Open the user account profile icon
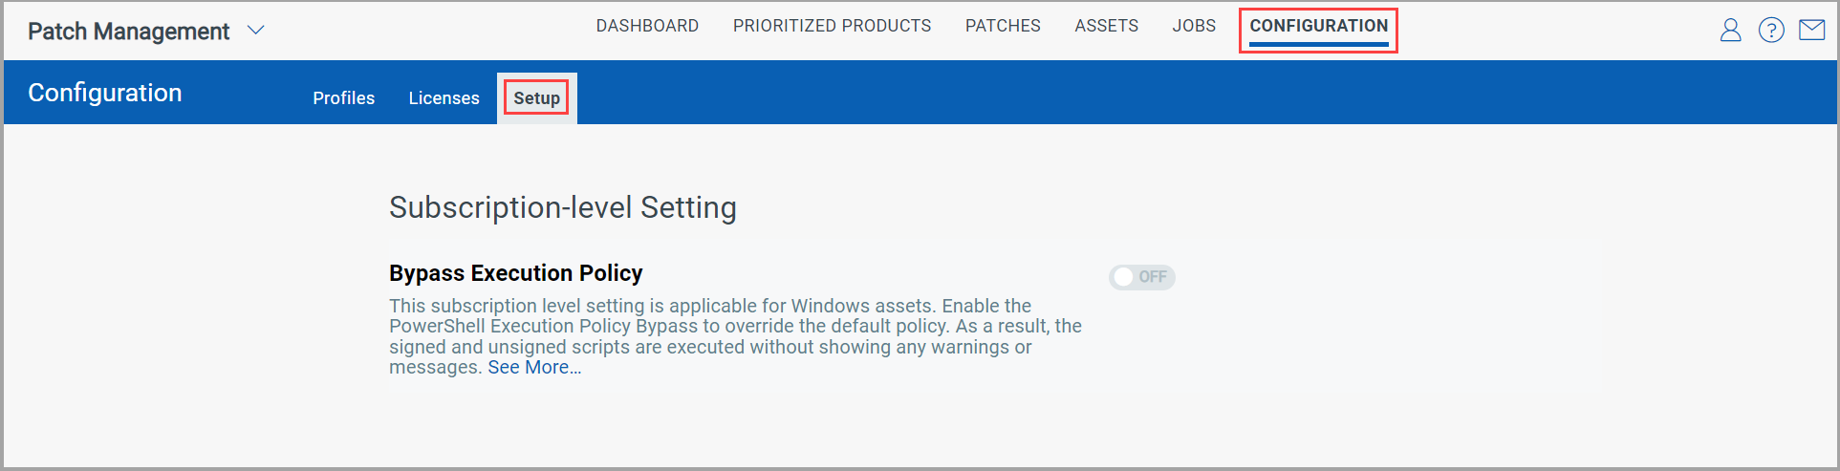1840x471 pixels. (1730, 31)
